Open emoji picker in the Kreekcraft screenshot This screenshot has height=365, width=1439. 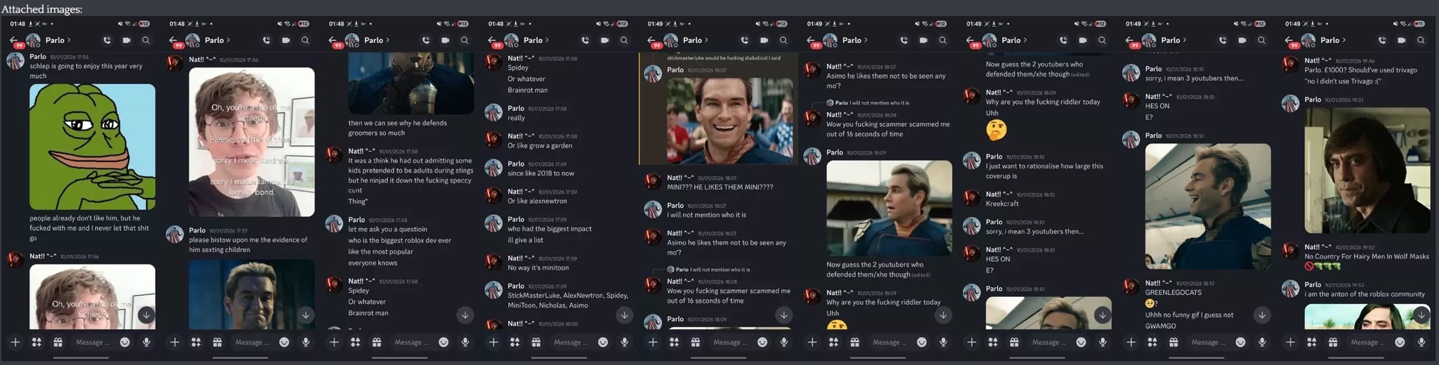(1081, 342)
